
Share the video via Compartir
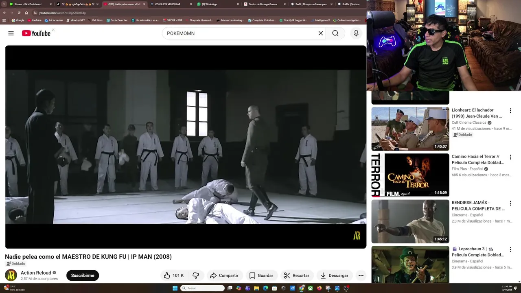[x=224, y=276]
